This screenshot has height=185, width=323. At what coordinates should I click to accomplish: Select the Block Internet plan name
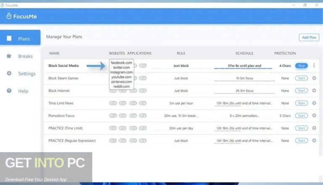[59, 90]
